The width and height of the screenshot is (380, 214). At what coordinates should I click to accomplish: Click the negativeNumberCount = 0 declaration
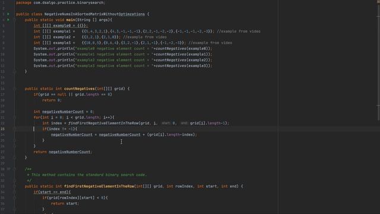click(x=64, y=112)
